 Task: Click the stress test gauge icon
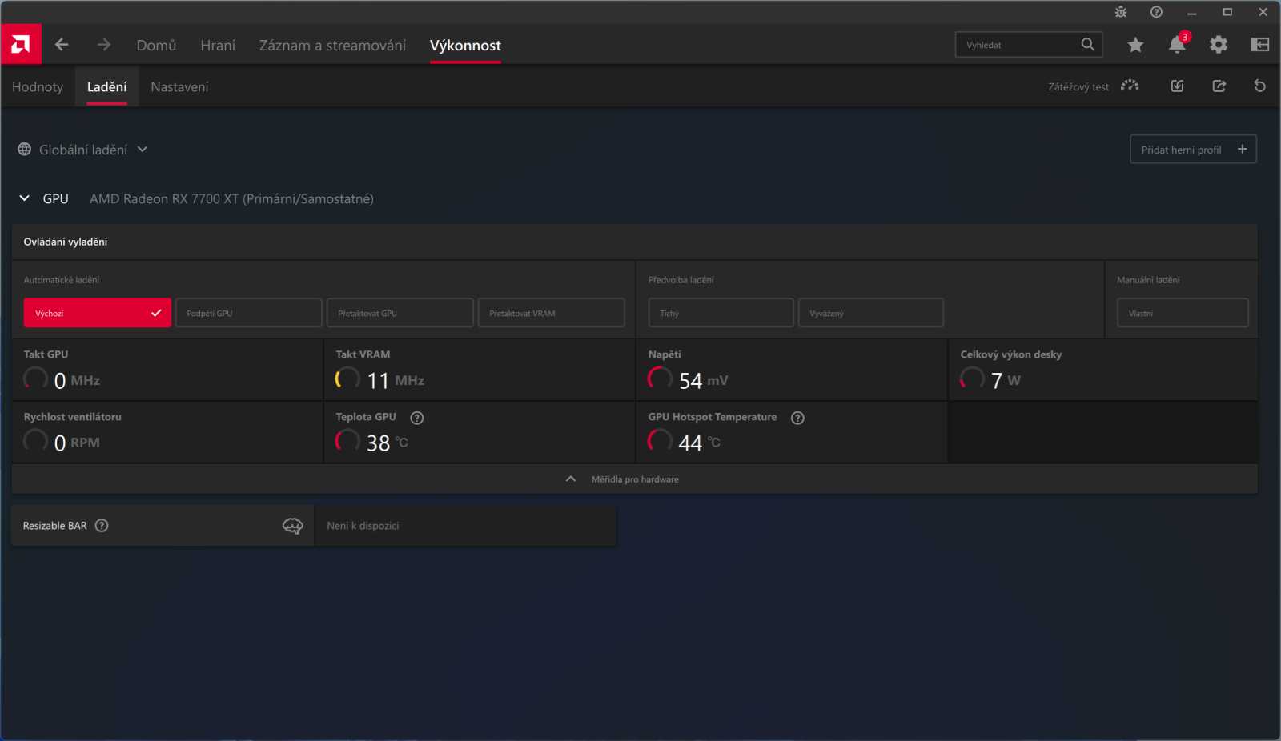1130,86
